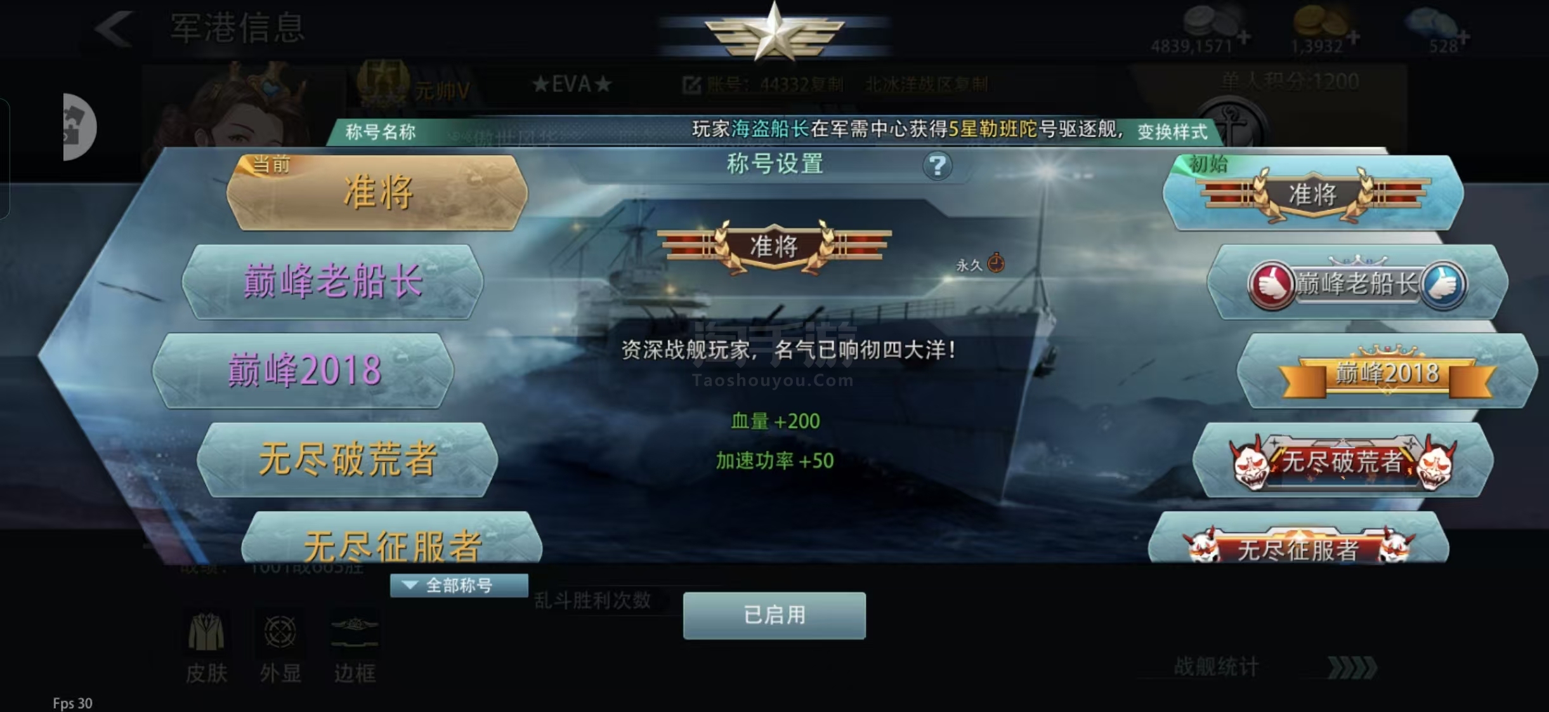1549x712 pixels.
Task: Open the question mark help icon
Action: tap(937, 166)
